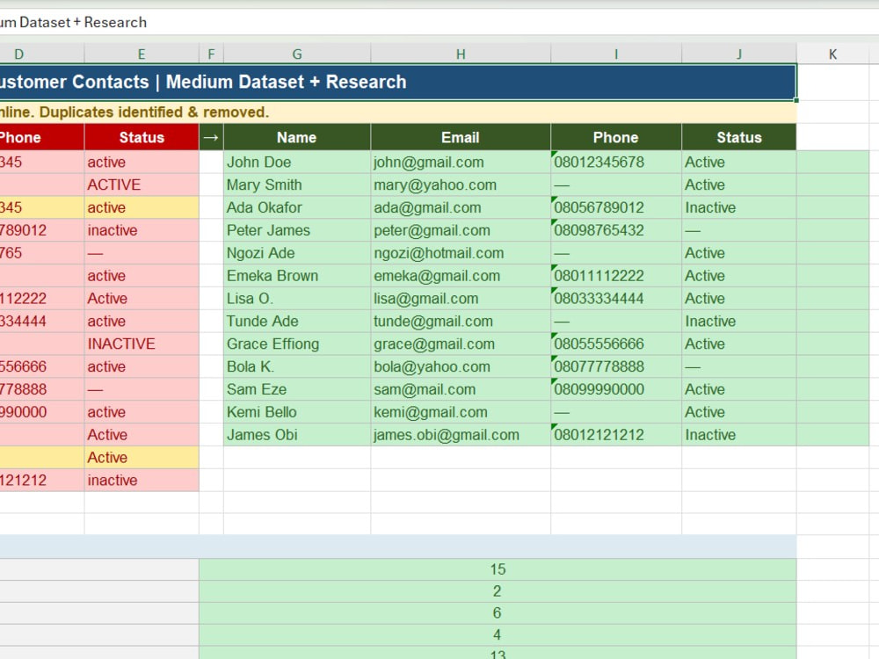The image size is (879, 659).
Task: Select the Emeka Brown name cell
Action: 297,276
